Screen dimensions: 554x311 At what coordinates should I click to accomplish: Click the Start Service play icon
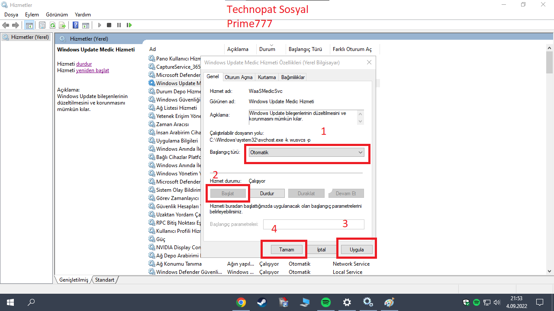(x=100, y=25)
